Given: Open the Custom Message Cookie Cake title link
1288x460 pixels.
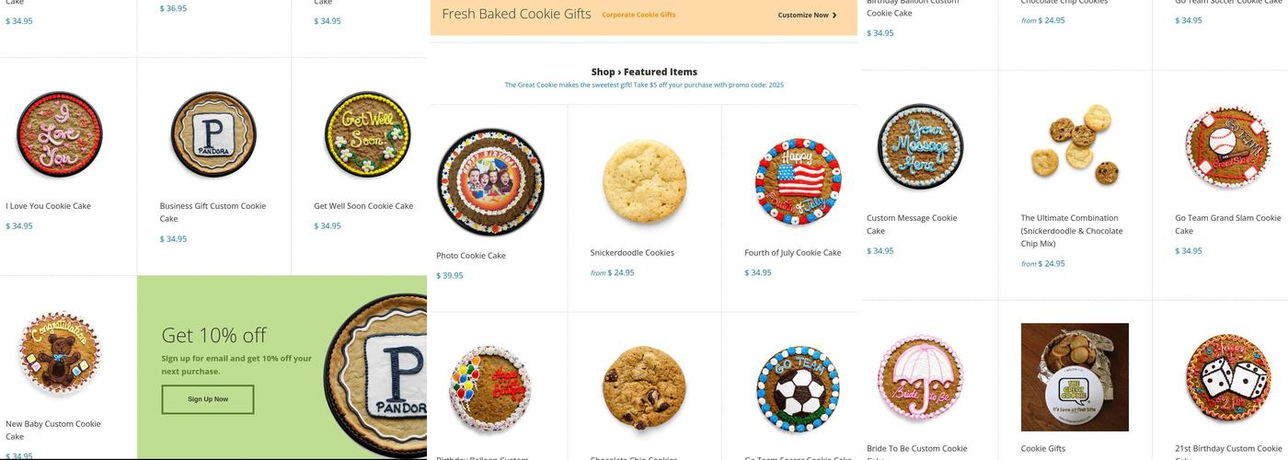Looking at the screenshot, I should click(x=912, y=224).
